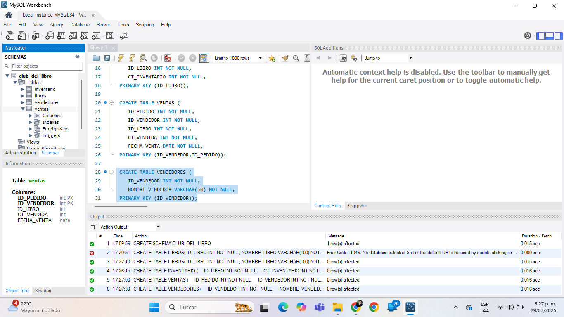Image resolution: width=564 pixels, height=317 pixels.
Task: Fold CREATE TABLE VENTAS code block
Action: tap(111, 103)
